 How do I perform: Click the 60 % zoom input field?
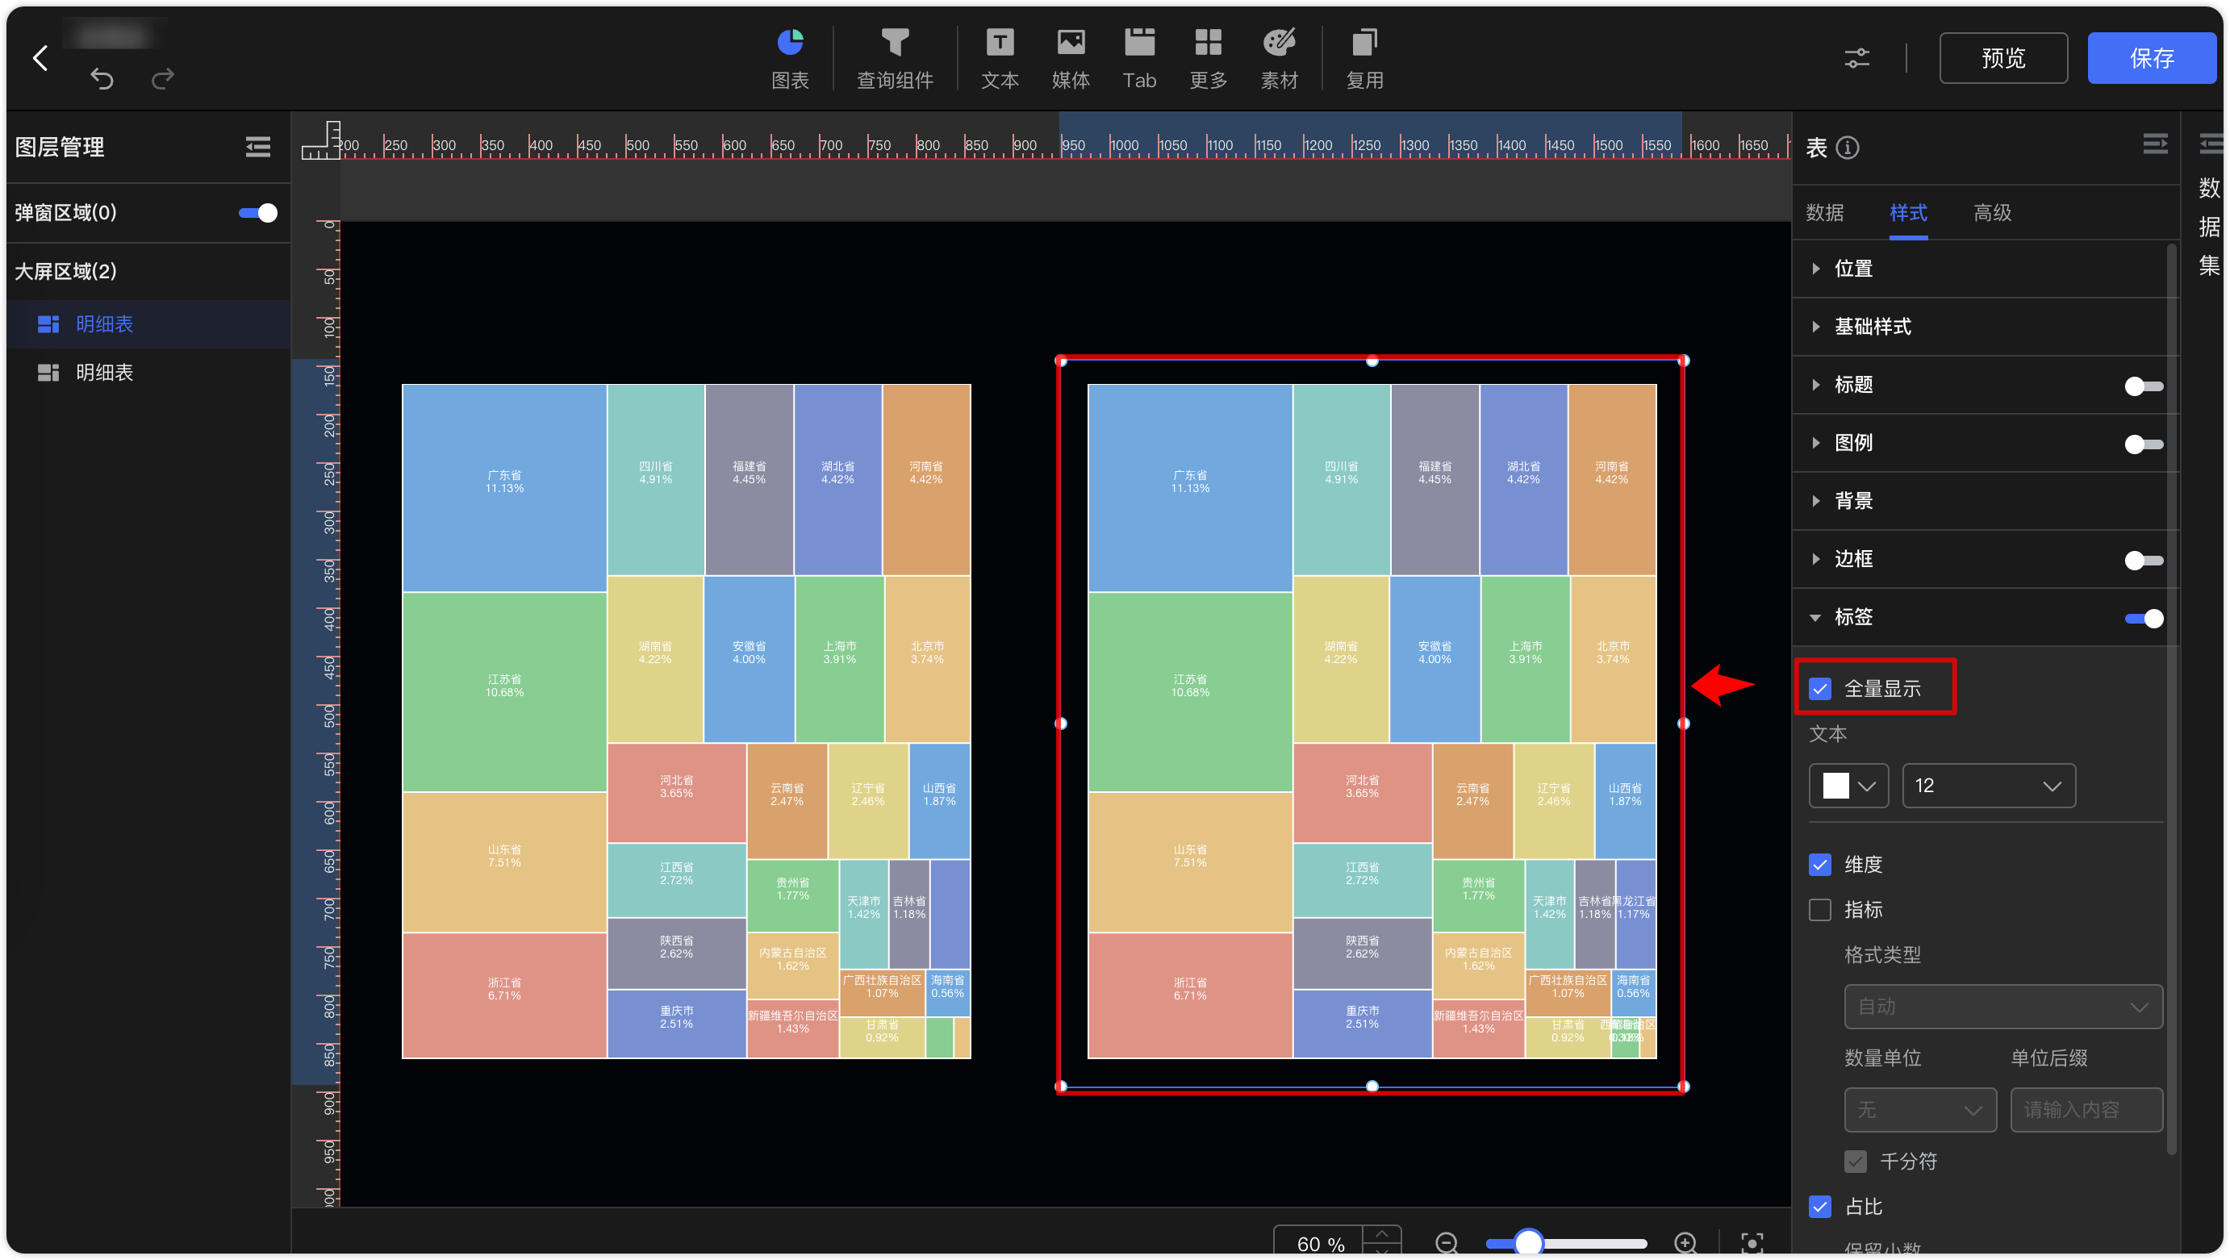(x=1318, y=1243)
